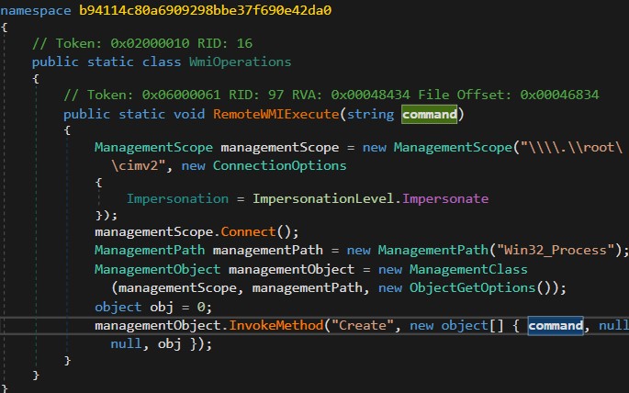629x393 pixels.
Task: Click the Impersonation property name
Action: pyautogui.click(x=177, y=199)
